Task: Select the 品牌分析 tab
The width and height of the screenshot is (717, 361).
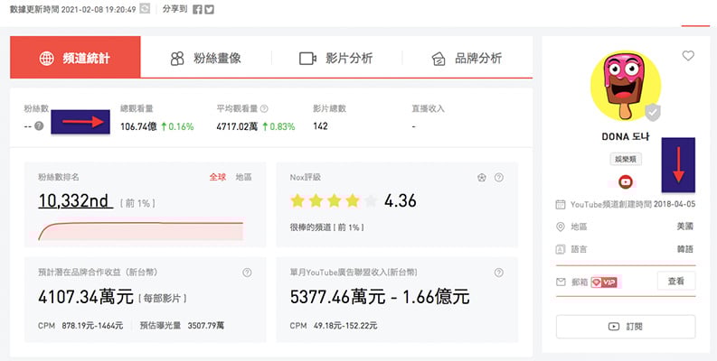Action: coord(466,59)
